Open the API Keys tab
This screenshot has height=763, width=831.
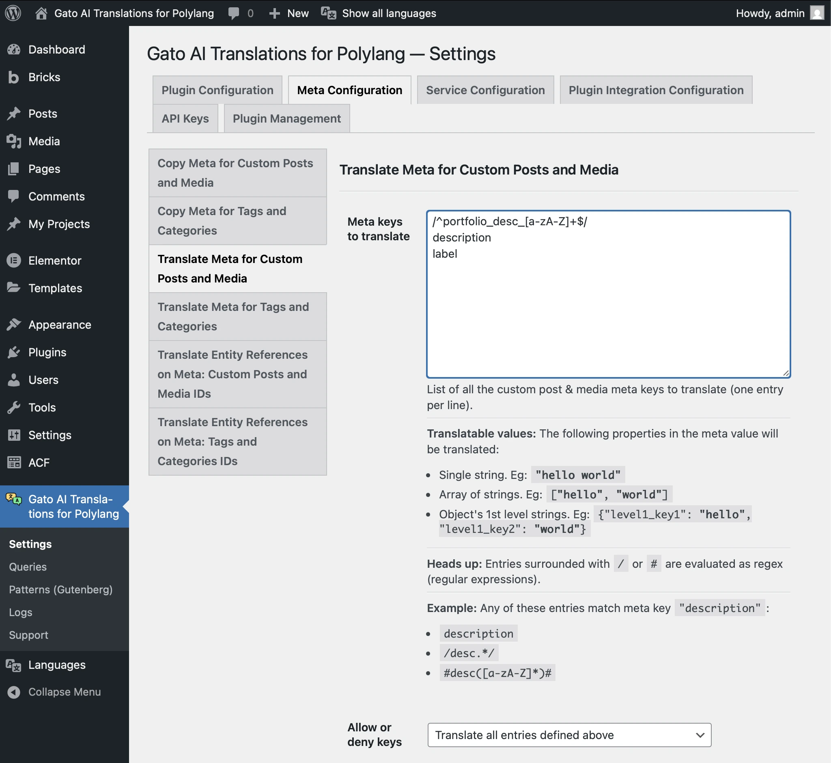coord(185,119)
